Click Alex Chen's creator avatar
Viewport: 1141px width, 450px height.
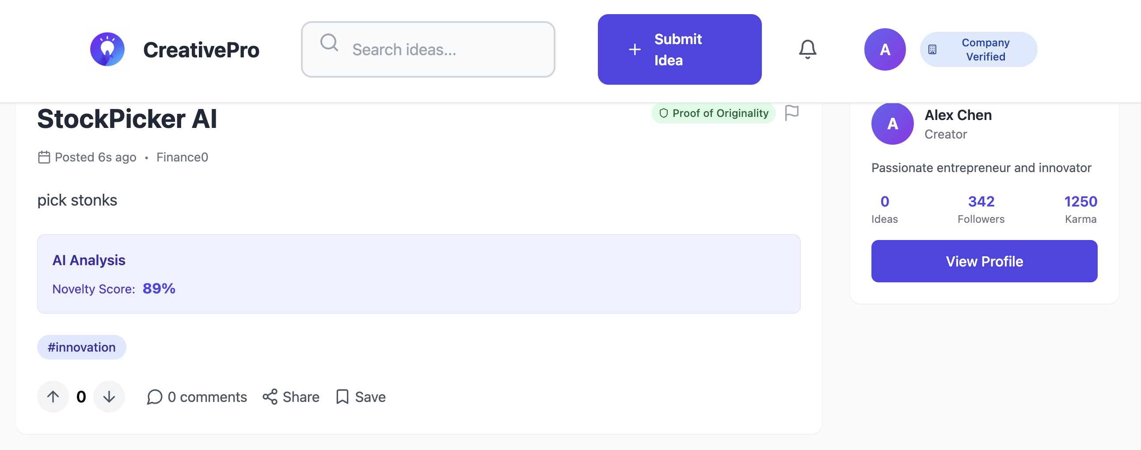pyautogui.click(x=892, y=124)
